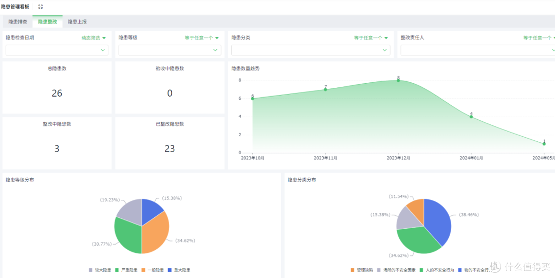Toggle 重大隐患 legend swatch
The width and height of the screenshot is (555, 278).
[x=170, y=270]
